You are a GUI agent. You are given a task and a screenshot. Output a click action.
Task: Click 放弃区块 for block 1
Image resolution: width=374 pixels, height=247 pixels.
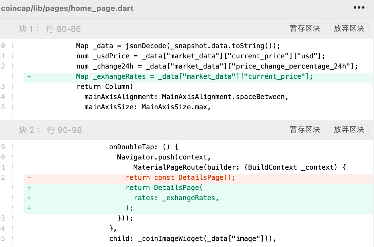pos(349,28)
